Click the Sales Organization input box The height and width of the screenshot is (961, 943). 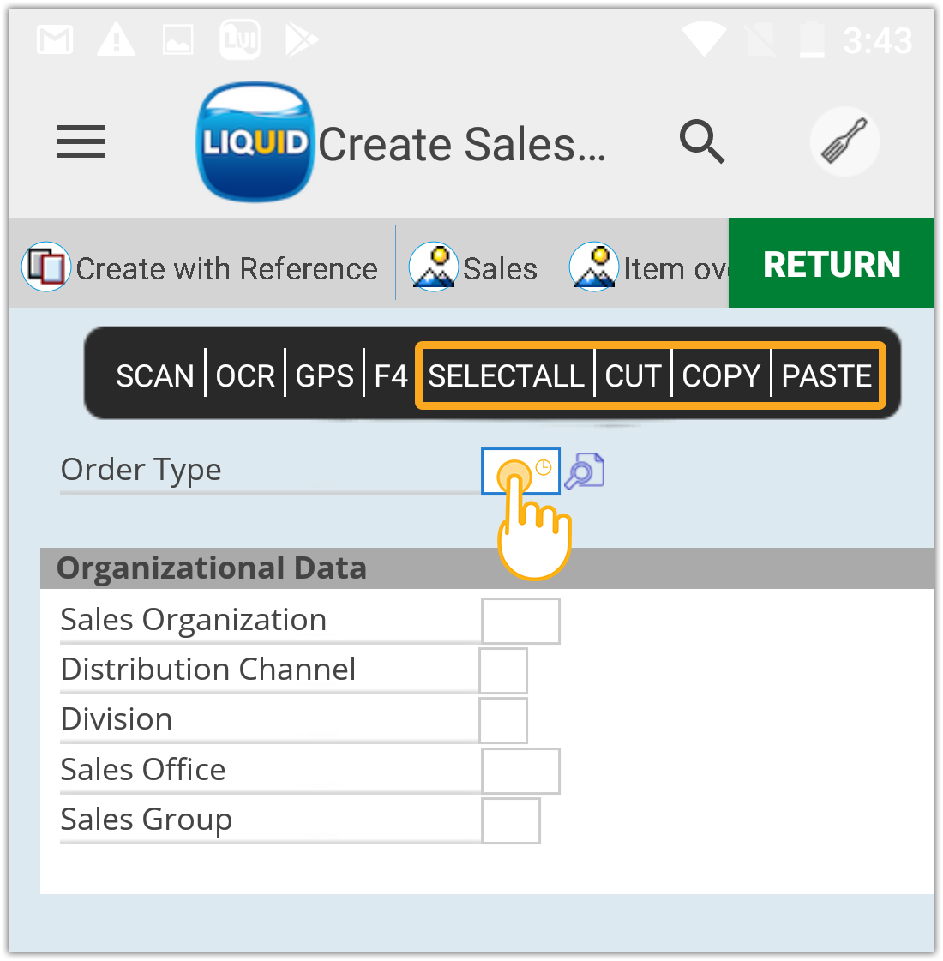coord(520,621)
